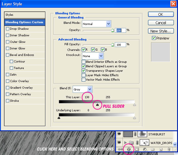
Task: Open the Blend If Gray dropdown
Action: [82, 89]
